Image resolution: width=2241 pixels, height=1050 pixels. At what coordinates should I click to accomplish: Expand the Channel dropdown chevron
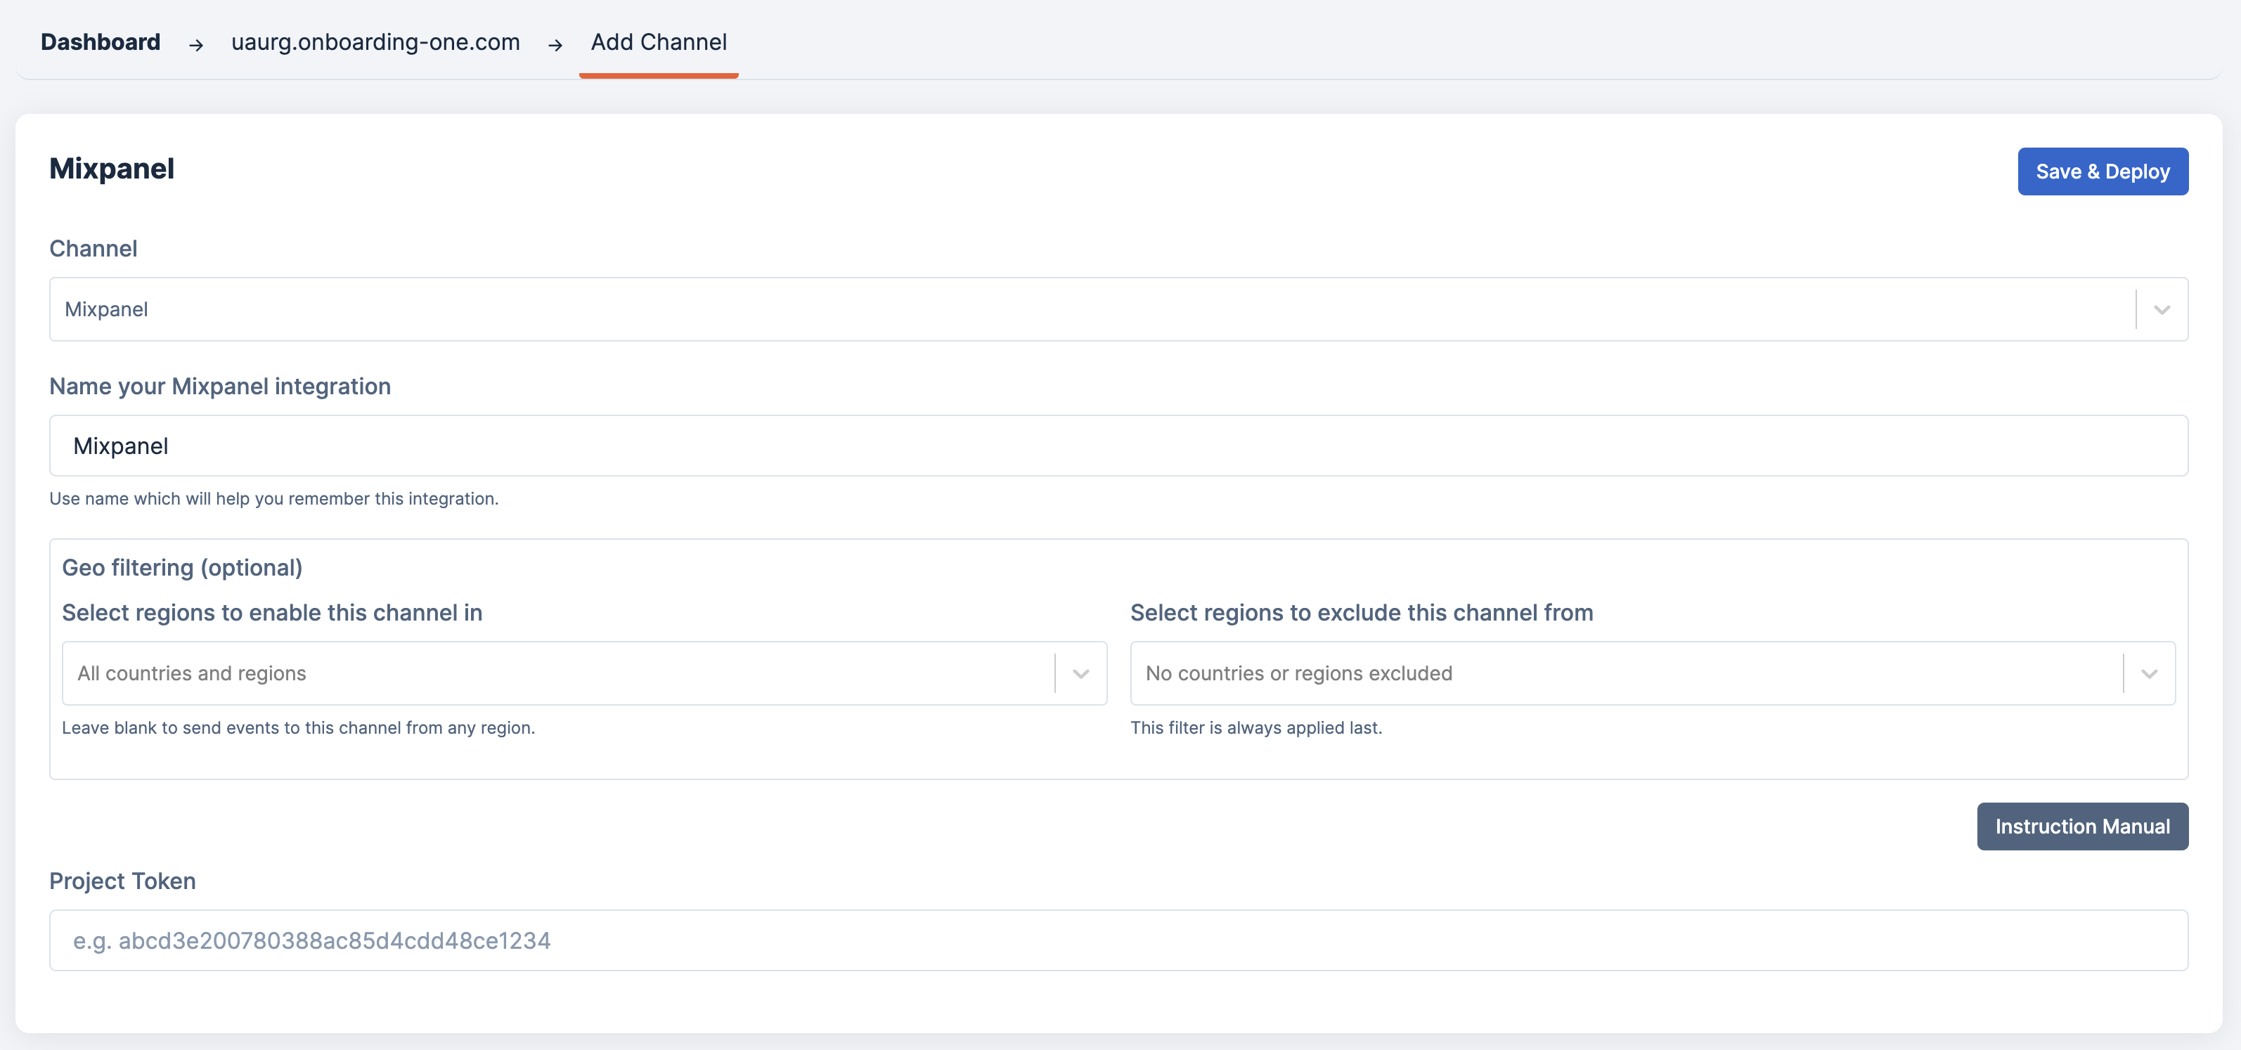(x=2161, y=310)
